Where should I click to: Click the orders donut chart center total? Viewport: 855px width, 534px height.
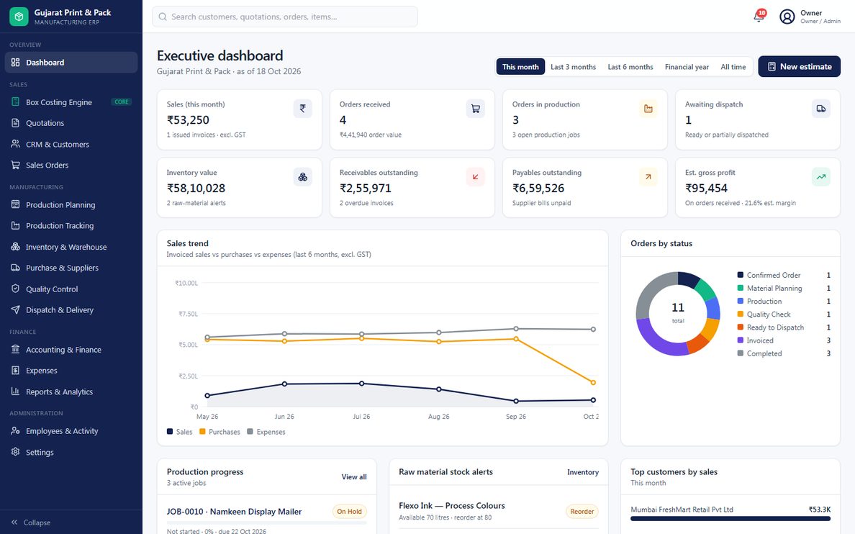678,312
